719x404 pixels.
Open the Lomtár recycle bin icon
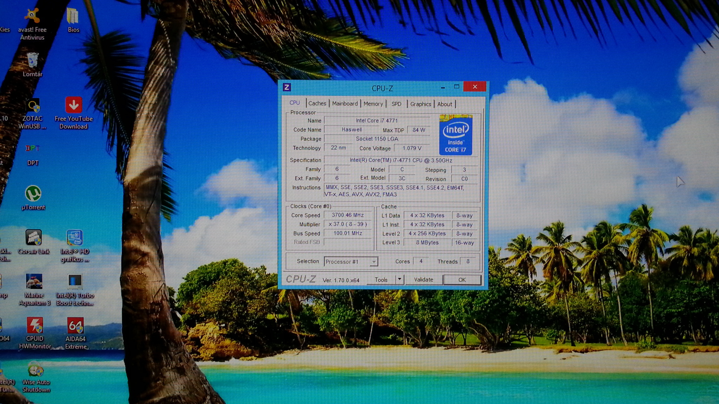point(32,65)
